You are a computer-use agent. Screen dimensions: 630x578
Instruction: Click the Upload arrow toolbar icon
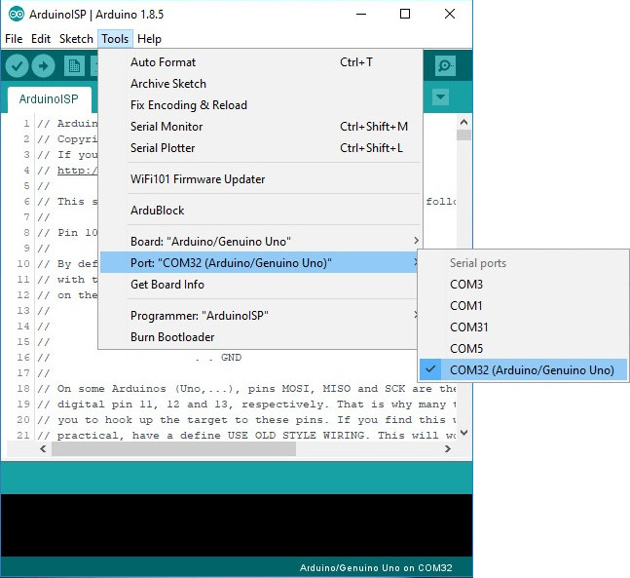coord(44,66)
